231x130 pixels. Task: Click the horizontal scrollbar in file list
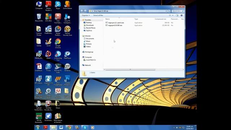[x=130, y=70]
